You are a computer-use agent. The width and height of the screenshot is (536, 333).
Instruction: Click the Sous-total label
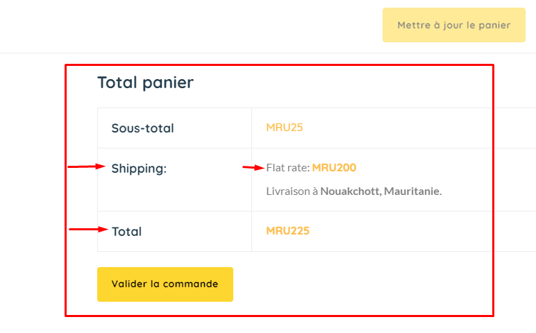click(x=142, y=128)
